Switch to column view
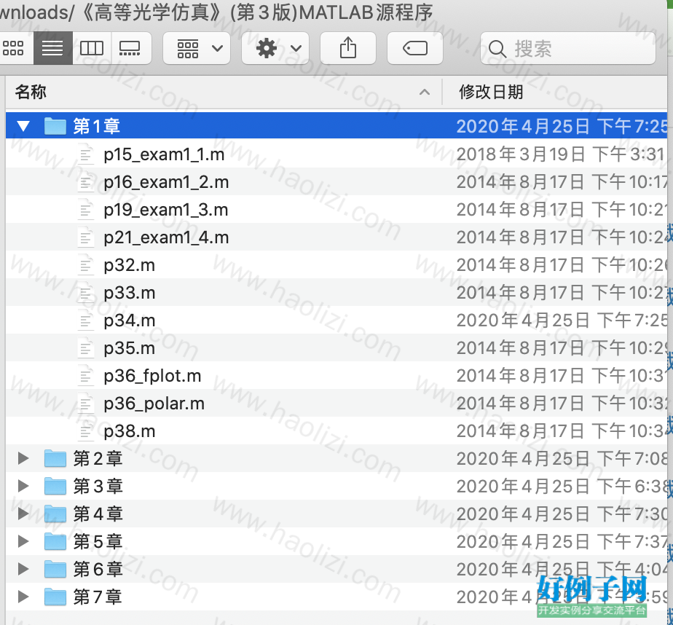This screenshot has width=673, height=625. click(92, 48)
